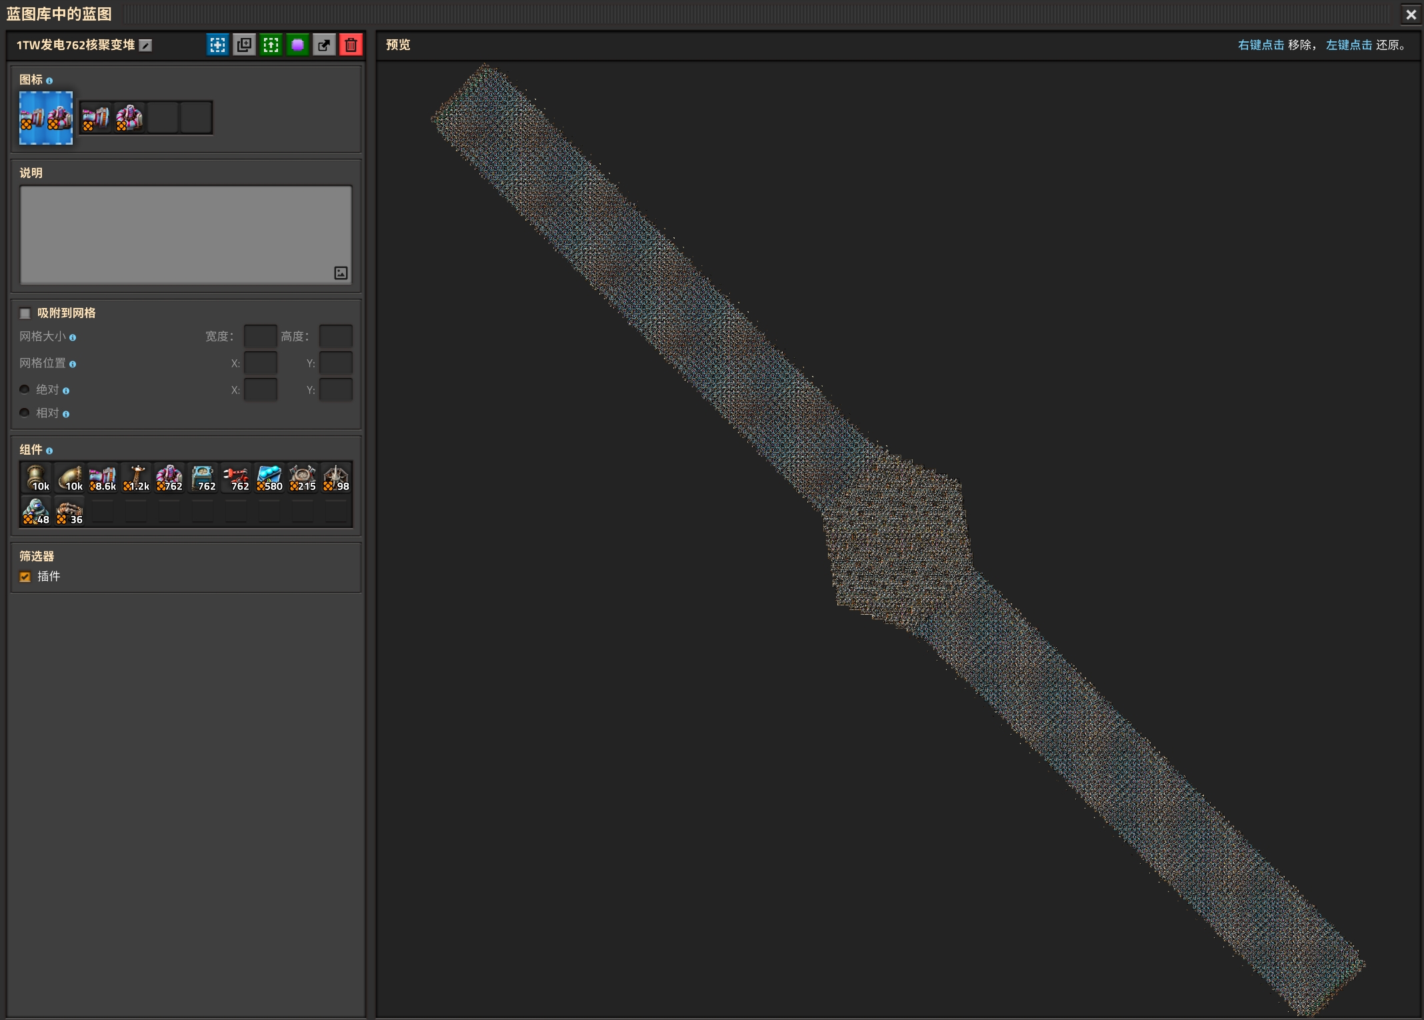Enable the snap to grid checkbox
The height and width of the screenshot is (1020, 1424).
tap(25, 313)
